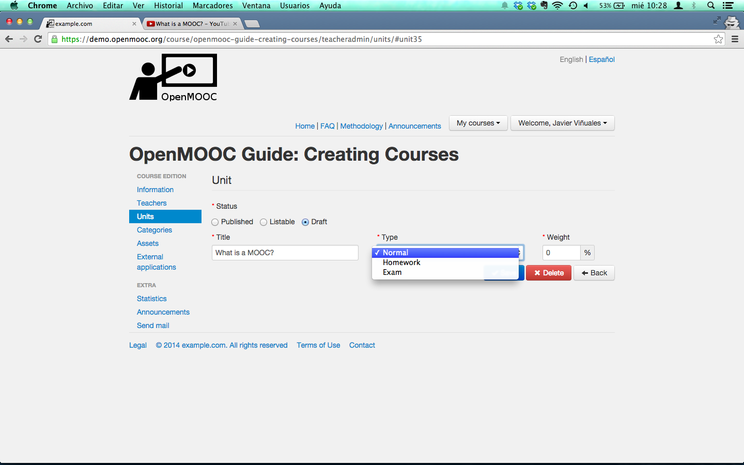This screenshot has height=465, width=744.
Task: Open a new tab with the blank tab button
Action: coord(252,24)
